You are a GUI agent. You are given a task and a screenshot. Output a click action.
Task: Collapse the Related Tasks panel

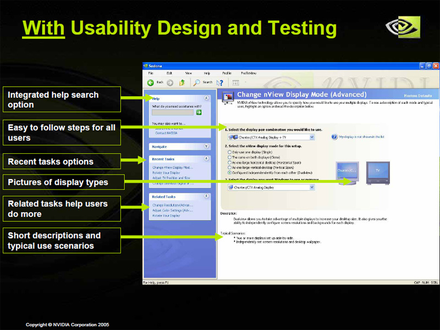(206, 196)
